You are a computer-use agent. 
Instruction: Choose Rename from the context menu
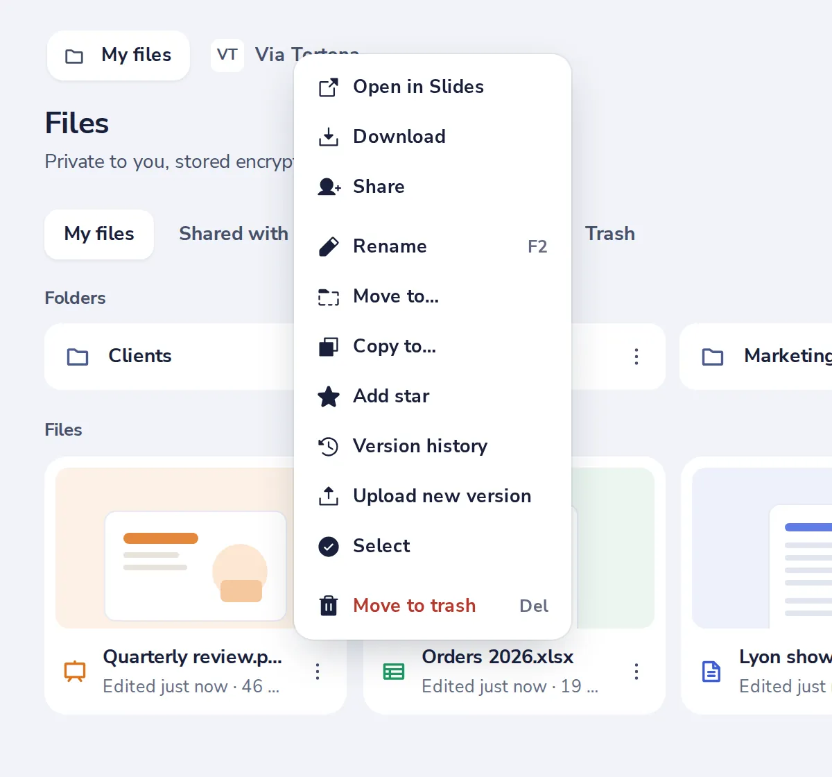tap(433, 247)
